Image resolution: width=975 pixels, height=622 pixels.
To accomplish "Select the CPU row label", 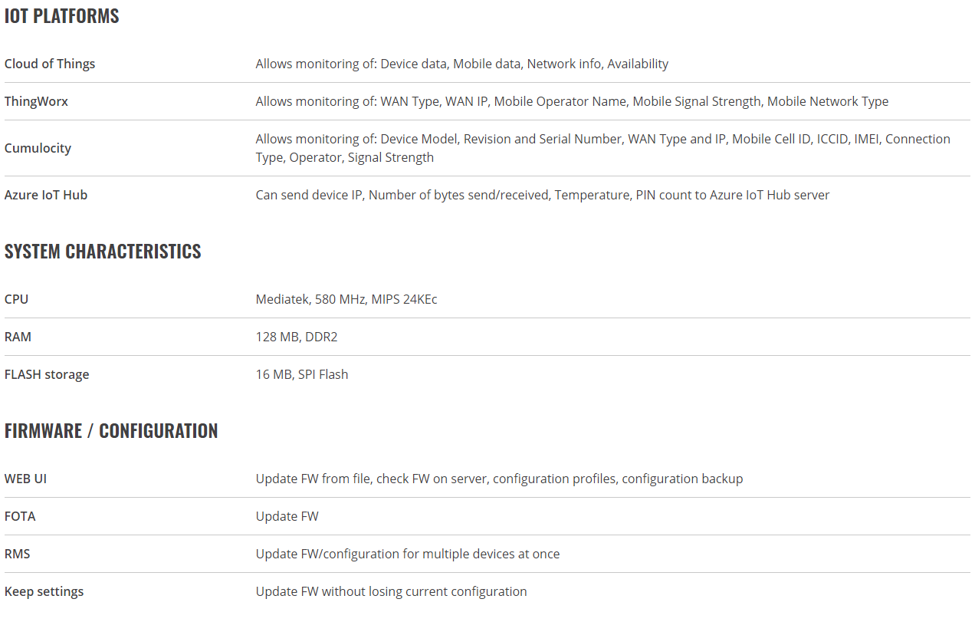I will pos(16,299).
